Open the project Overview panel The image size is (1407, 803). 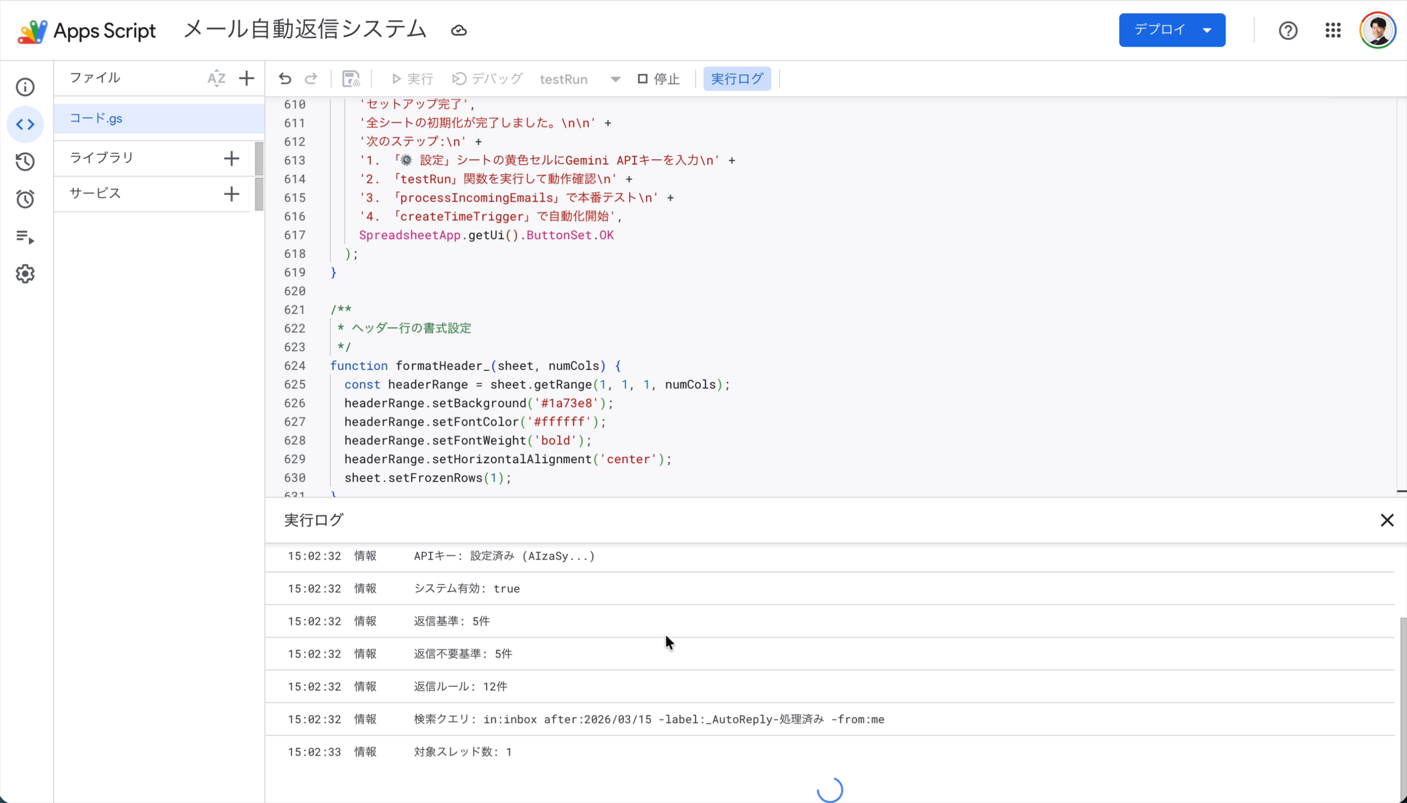pos(25,87)
